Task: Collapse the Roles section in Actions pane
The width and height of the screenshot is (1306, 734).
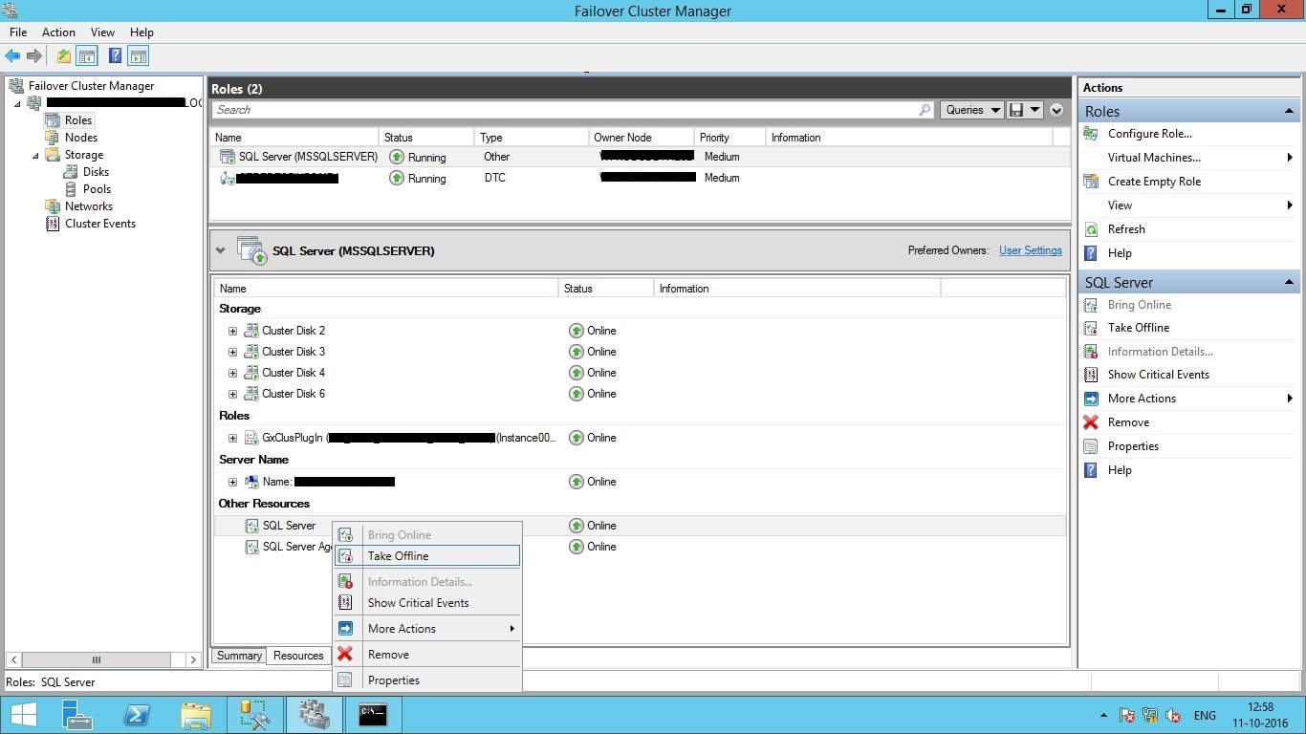Action: 1289,112
